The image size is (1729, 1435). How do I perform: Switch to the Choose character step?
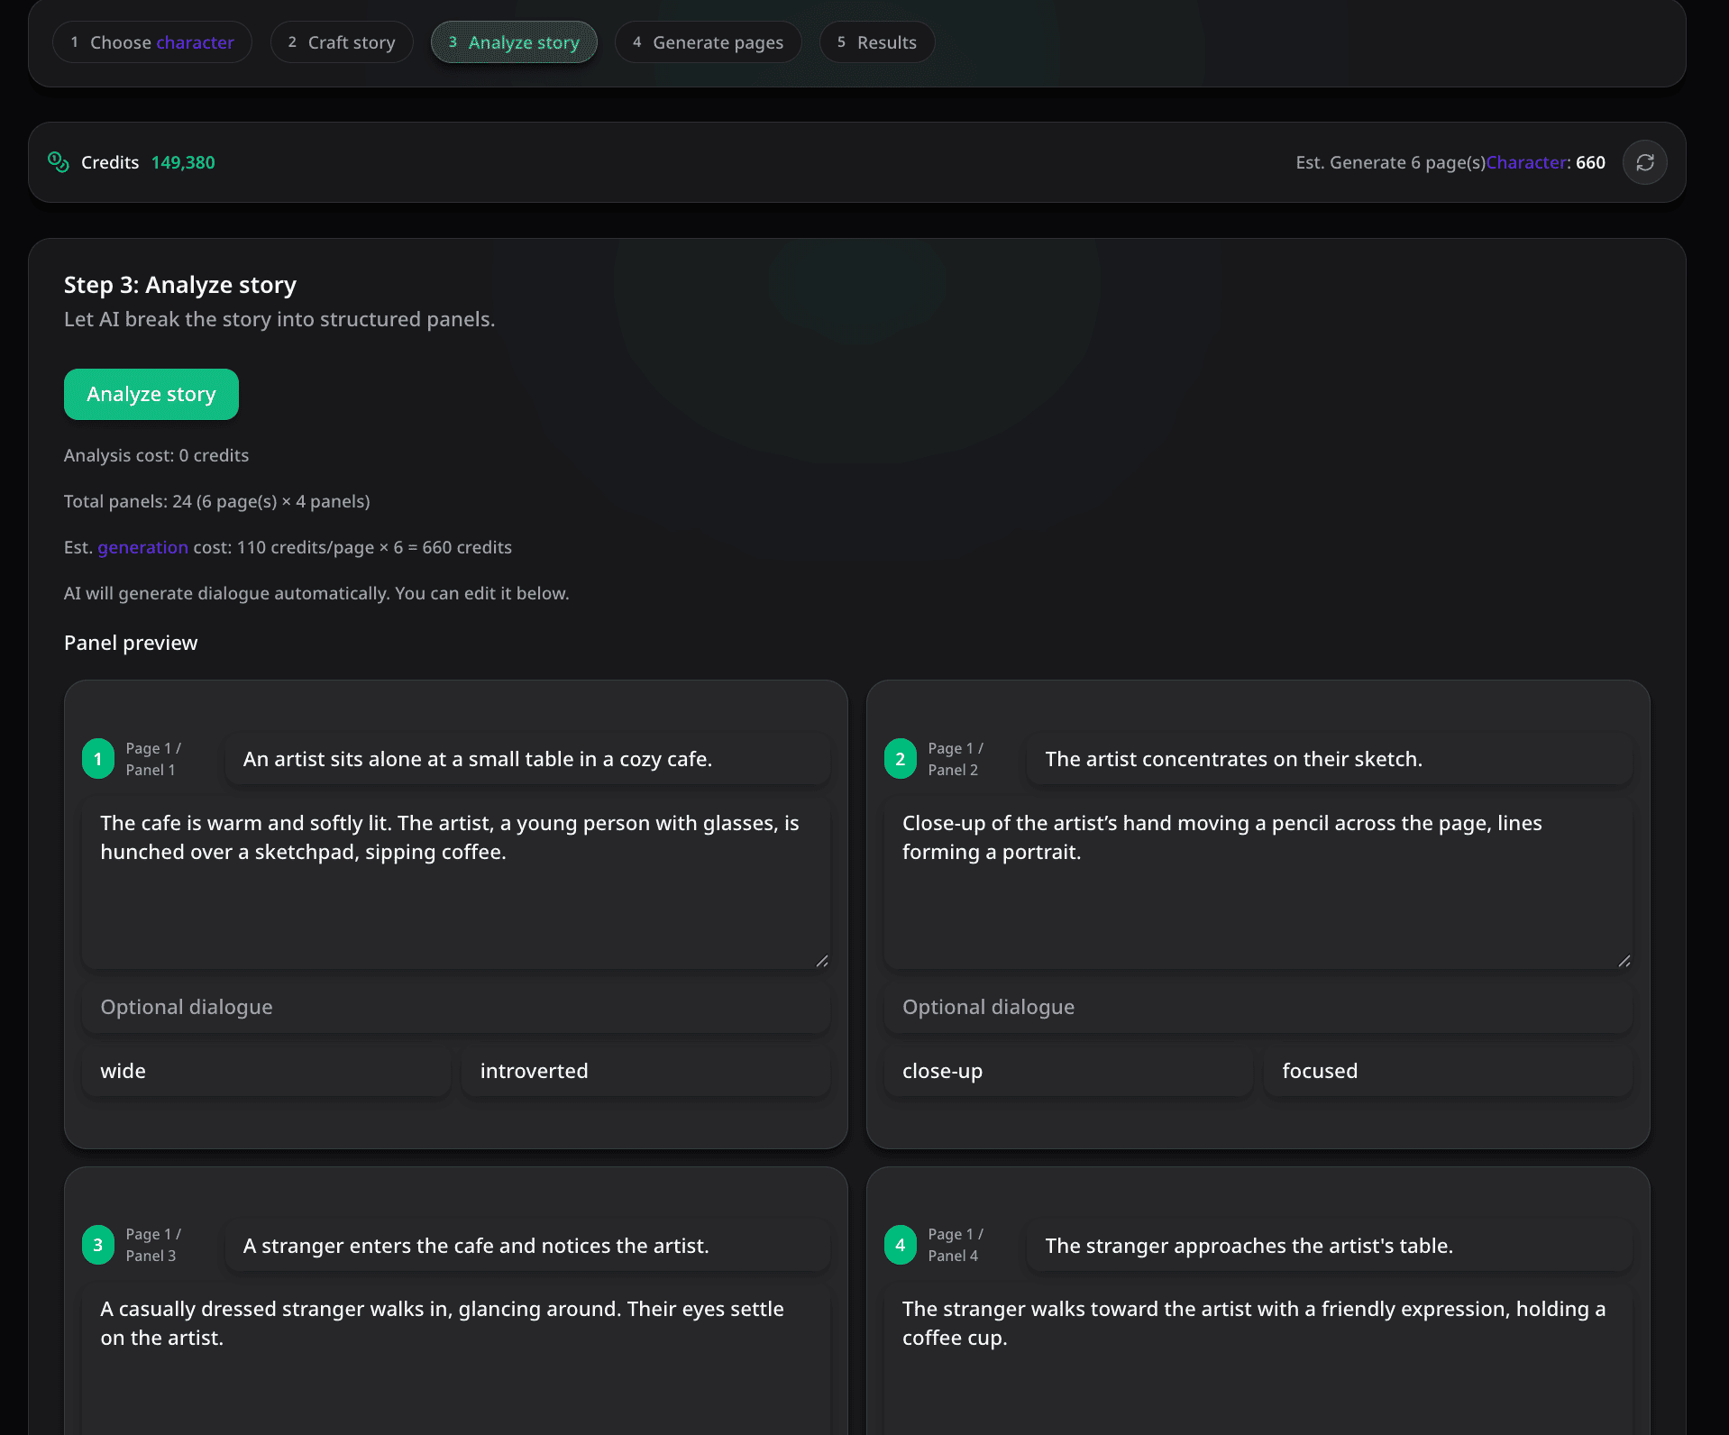151,41
